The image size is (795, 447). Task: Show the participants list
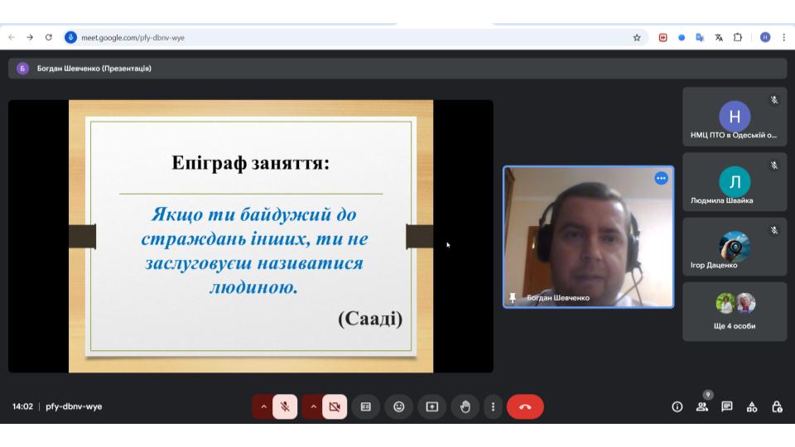pyautogui.click(x=702, y=406)
